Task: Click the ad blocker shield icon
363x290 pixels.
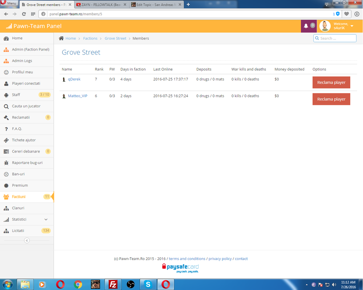Action: click(338, 14)
